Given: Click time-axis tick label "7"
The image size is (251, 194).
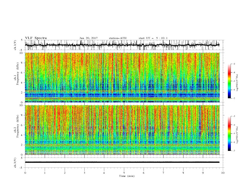Looking at the screenshot, I should click(x=164, y=173).
